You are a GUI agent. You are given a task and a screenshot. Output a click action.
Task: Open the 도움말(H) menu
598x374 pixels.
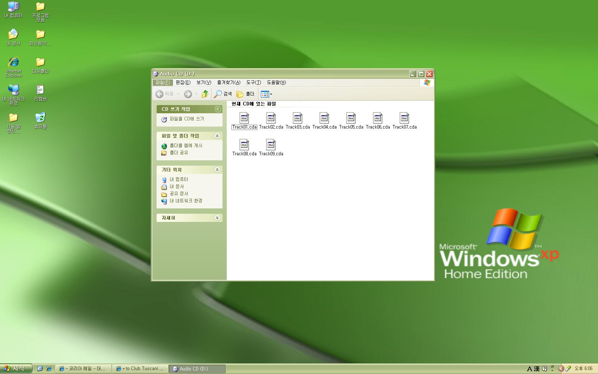pos(277,82)
